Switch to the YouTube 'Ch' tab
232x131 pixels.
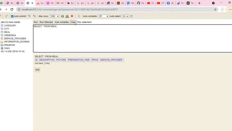click(x=151, y=3)
